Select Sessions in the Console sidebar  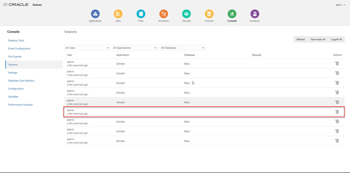[x=34, y=65]
